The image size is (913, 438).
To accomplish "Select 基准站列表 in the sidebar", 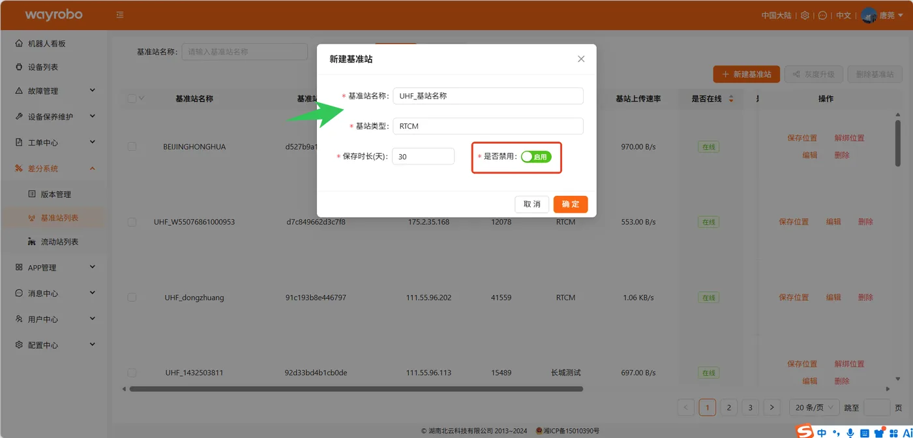I will tap(53, 217).
